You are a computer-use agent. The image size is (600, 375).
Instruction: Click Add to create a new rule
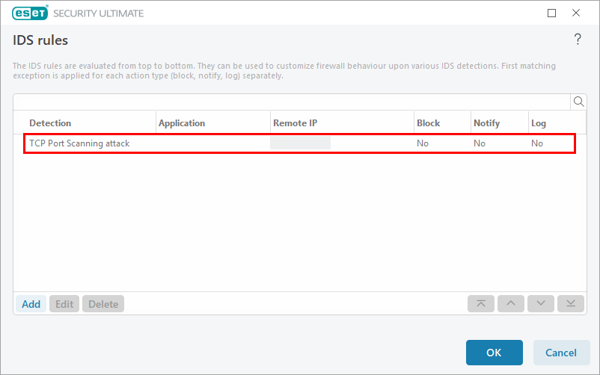click(31, 304)
